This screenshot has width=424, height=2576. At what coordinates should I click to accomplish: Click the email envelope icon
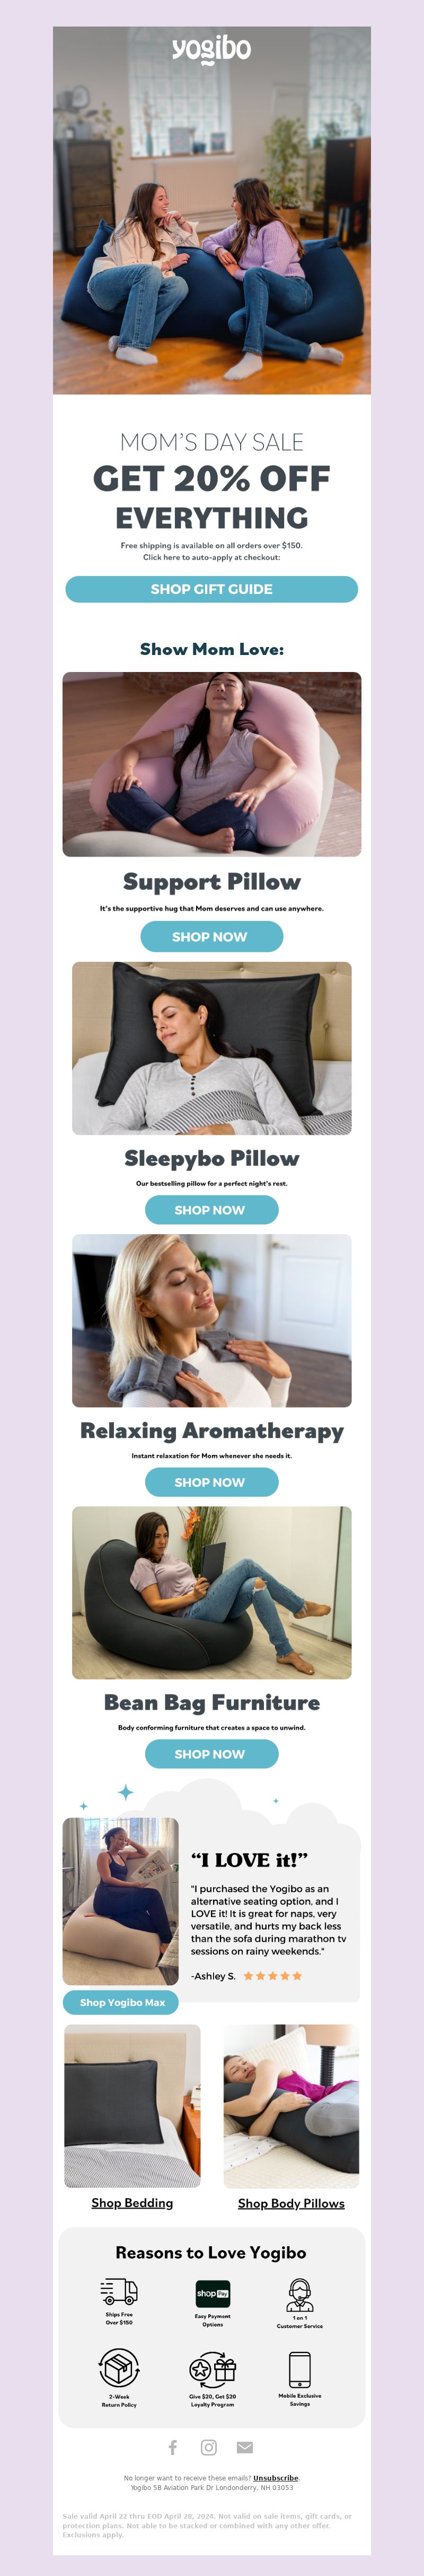tap(244, 2447)
